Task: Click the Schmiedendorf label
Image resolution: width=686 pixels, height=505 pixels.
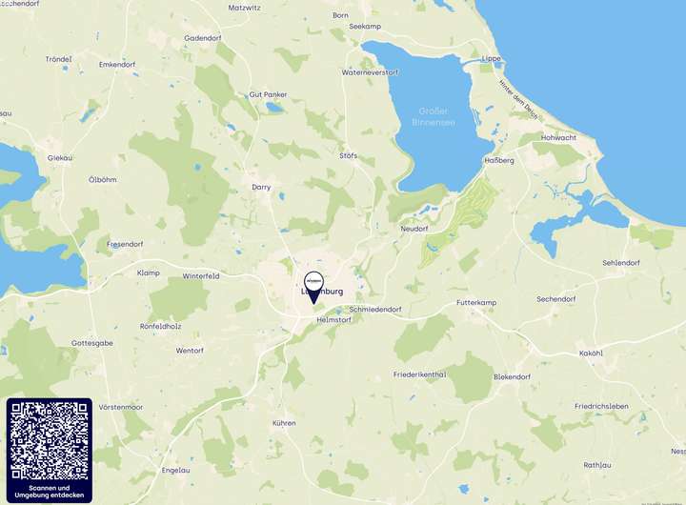Action: tap(375, 310)
